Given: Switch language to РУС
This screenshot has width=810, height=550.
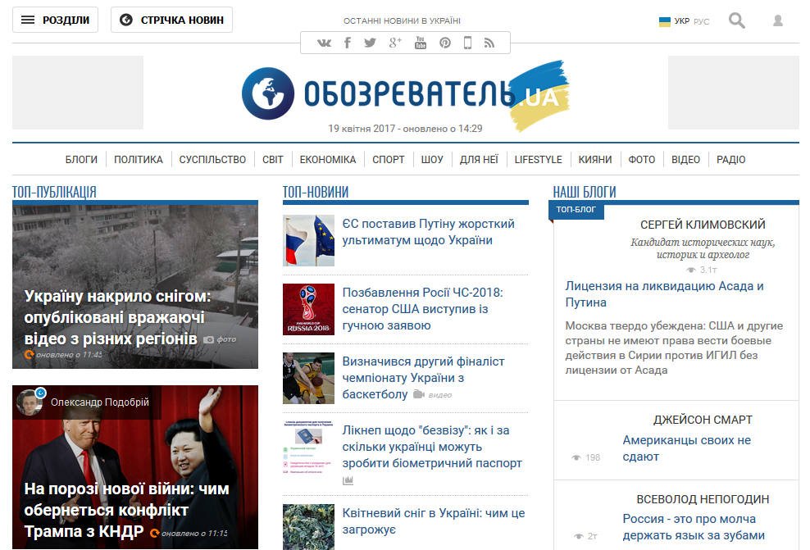Looking at the screenshot, I should pyautogui.click(x=701, y=21).
